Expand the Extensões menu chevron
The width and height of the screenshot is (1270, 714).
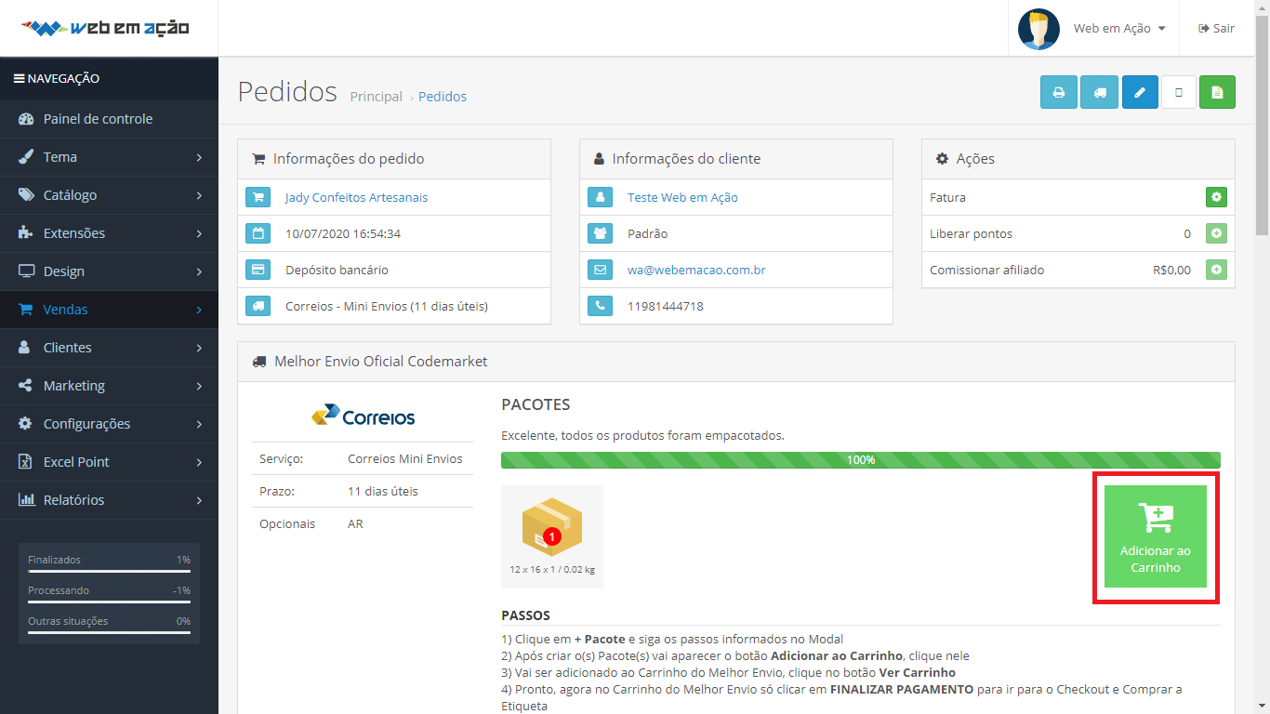pyautogui.click(x=199, y=233)
